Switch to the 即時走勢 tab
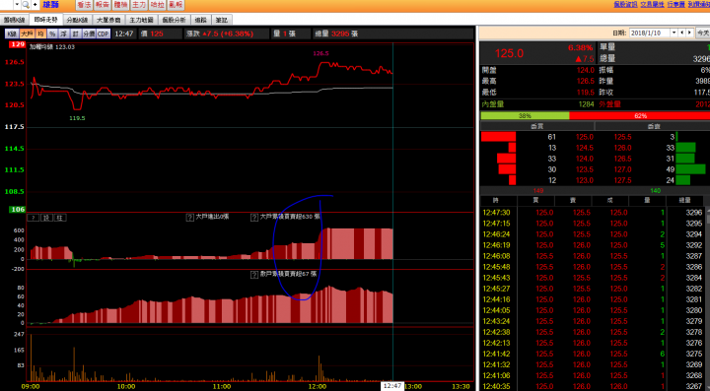The width and height of the screenshot is (710, 391). [x=45, y=20]
